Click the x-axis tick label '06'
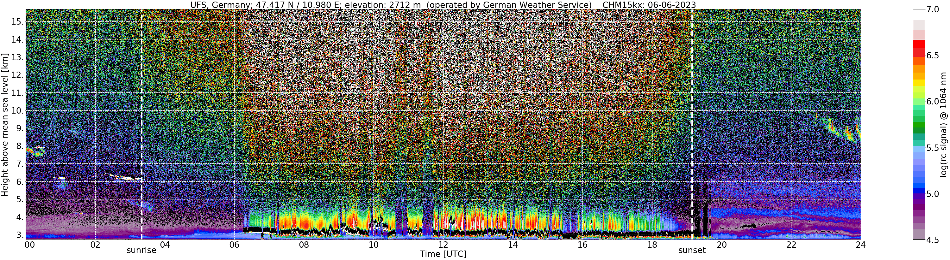The width and height of the screenshot is (950, 260). pos(234,245)
